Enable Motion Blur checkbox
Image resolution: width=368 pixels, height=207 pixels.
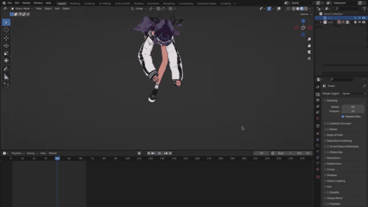coord(328,152)
